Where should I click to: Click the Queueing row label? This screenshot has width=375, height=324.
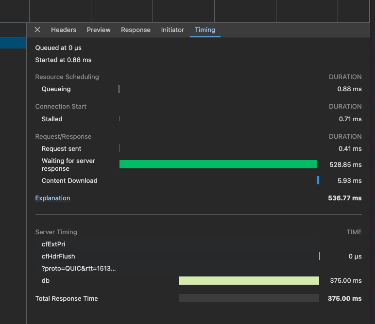click(56, 89)
